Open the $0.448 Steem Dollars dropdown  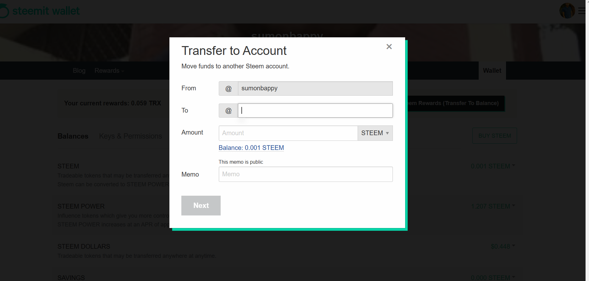[503, 247]
